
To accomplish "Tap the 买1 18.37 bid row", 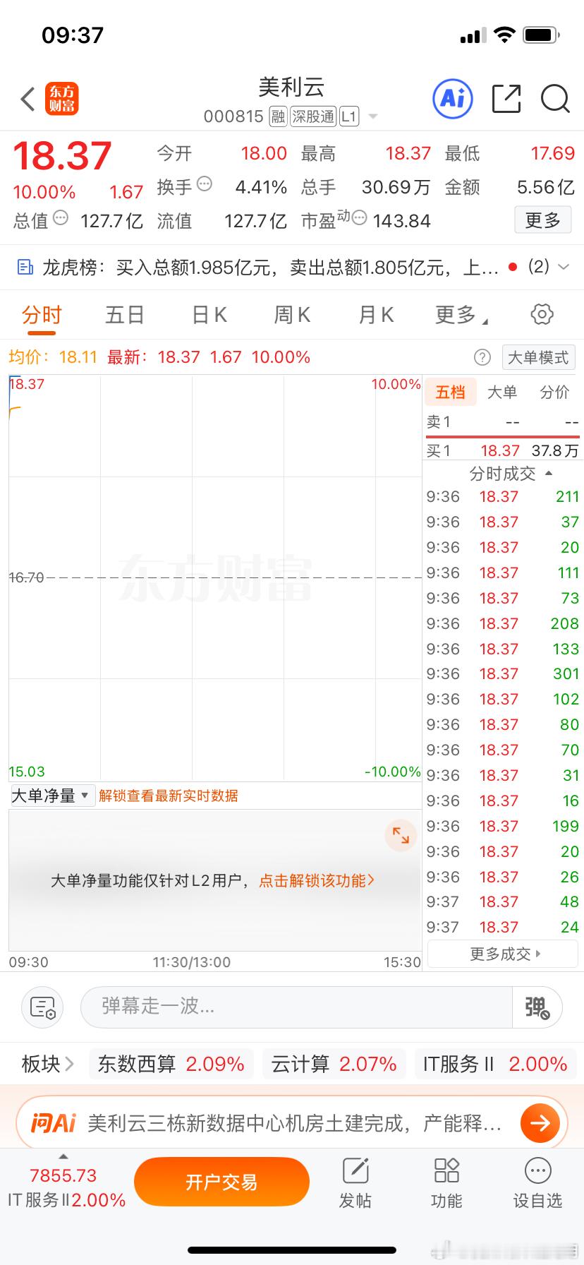I will coord(503,450).
